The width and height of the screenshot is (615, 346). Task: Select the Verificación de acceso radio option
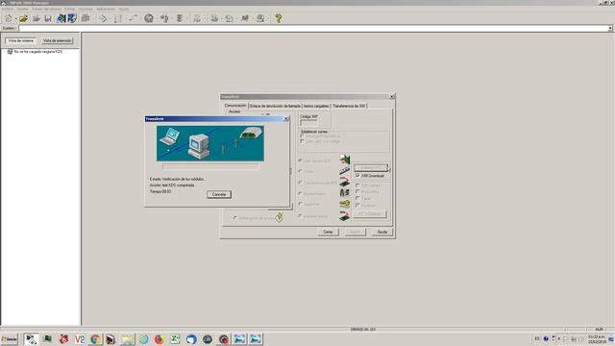pyautogui.click(x=234, y=218)
